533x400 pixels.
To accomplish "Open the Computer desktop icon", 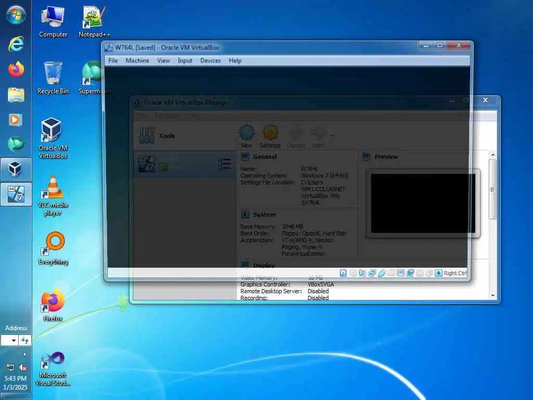I will [x=53, y=22].
